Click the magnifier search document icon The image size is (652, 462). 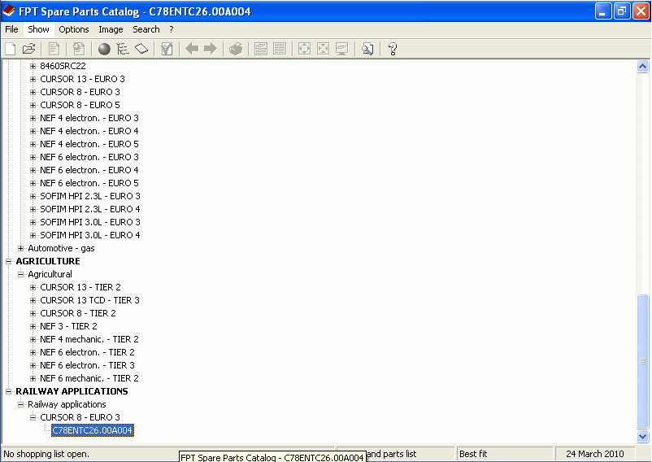point(367,49)
